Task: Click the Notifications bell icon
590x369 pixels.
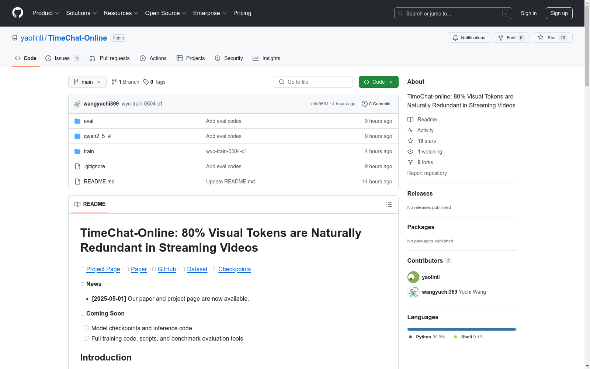Action: click(455, 38)
